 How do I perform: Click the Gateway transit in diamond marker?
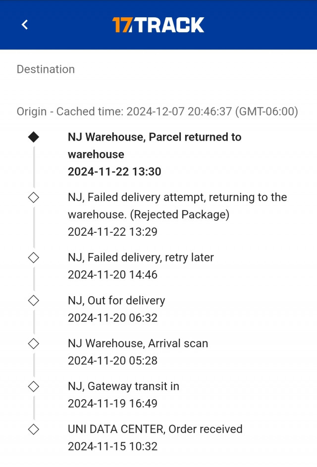(x=33, y=386)
